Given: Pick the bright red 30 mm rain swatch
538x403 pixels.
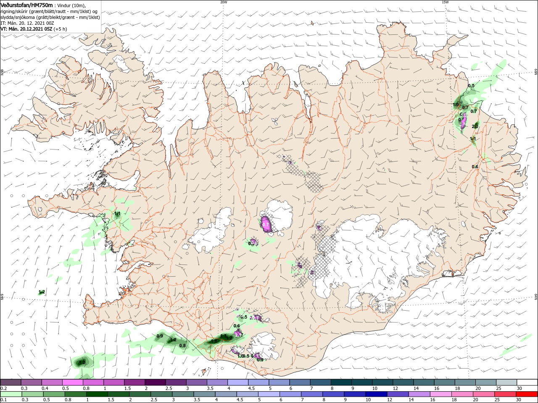Looking at the screenshot, I should [x=527, y=394].
